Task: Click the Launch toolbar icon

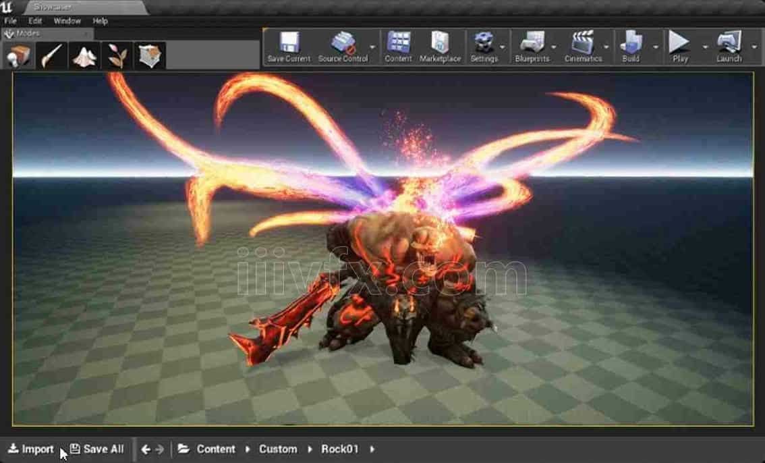Action: 729,47
